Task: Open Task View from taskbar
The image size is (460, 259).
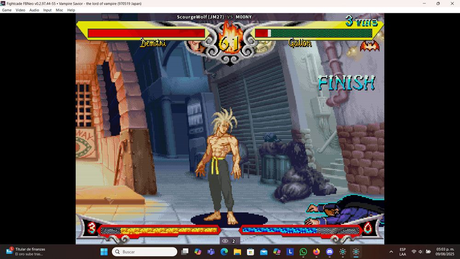Action: [x=184, y=252]
